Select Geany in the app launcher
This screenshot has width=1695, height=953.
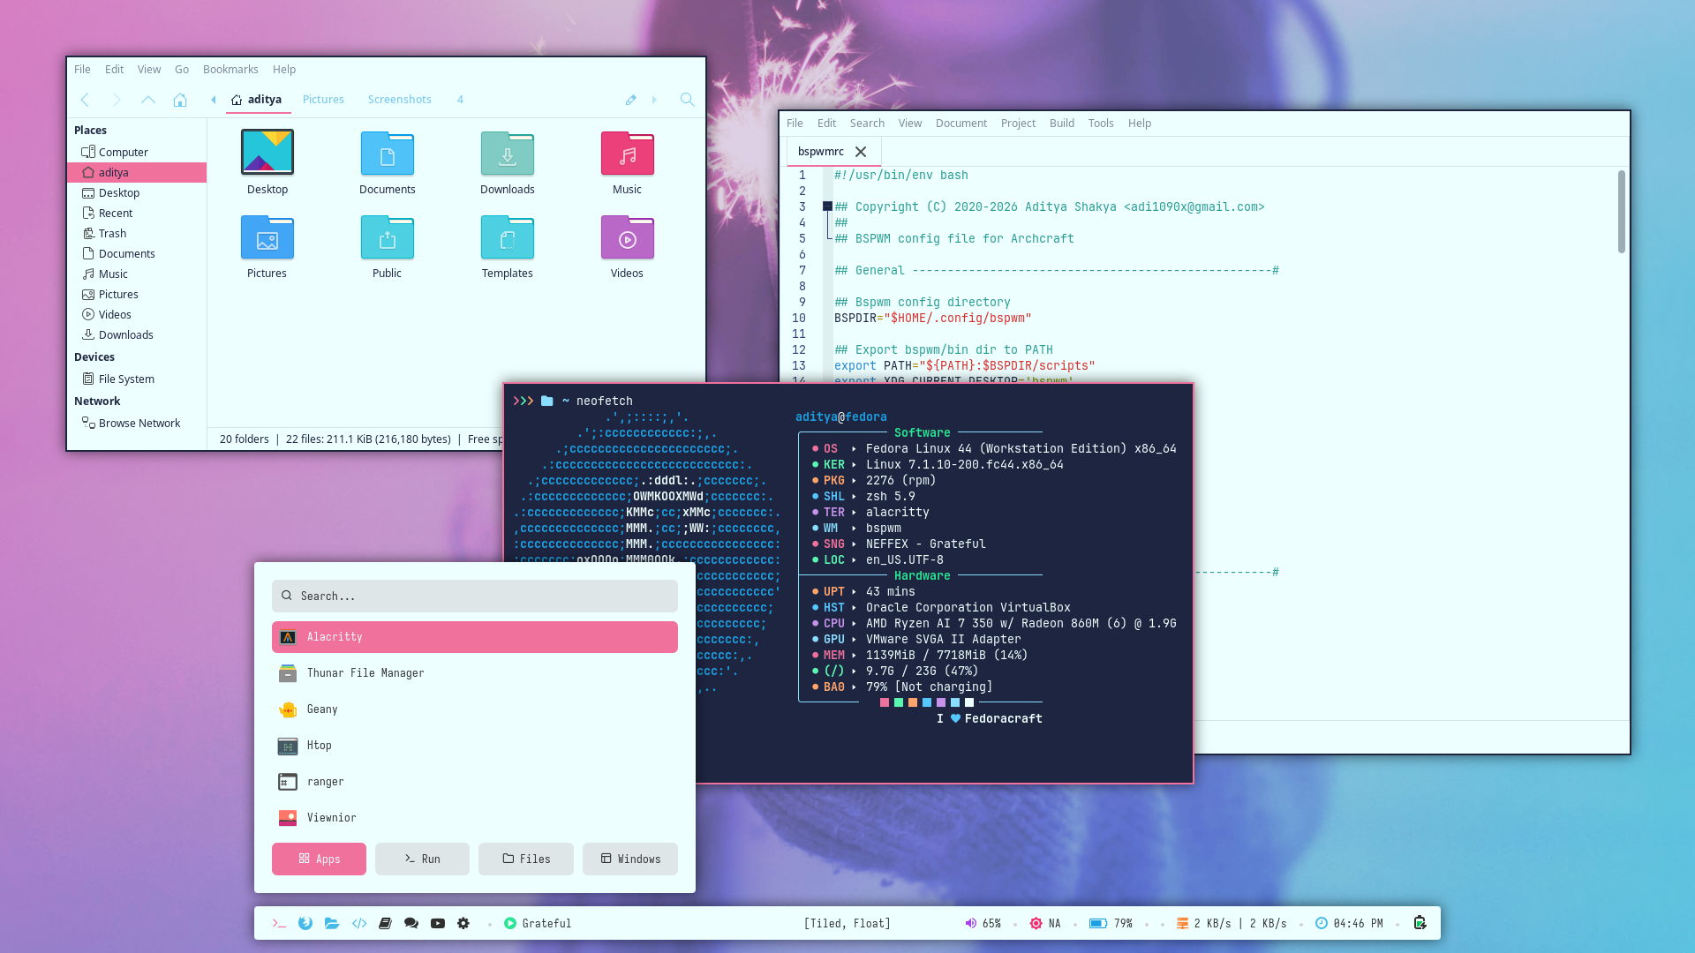coord(475,709)
